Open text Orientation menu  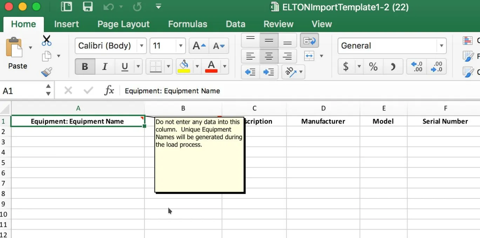(293, 72)
